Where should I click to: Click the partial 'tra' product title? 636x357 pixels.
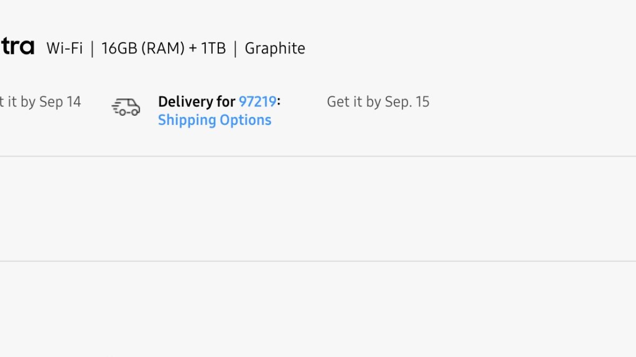tap(17, 47)
